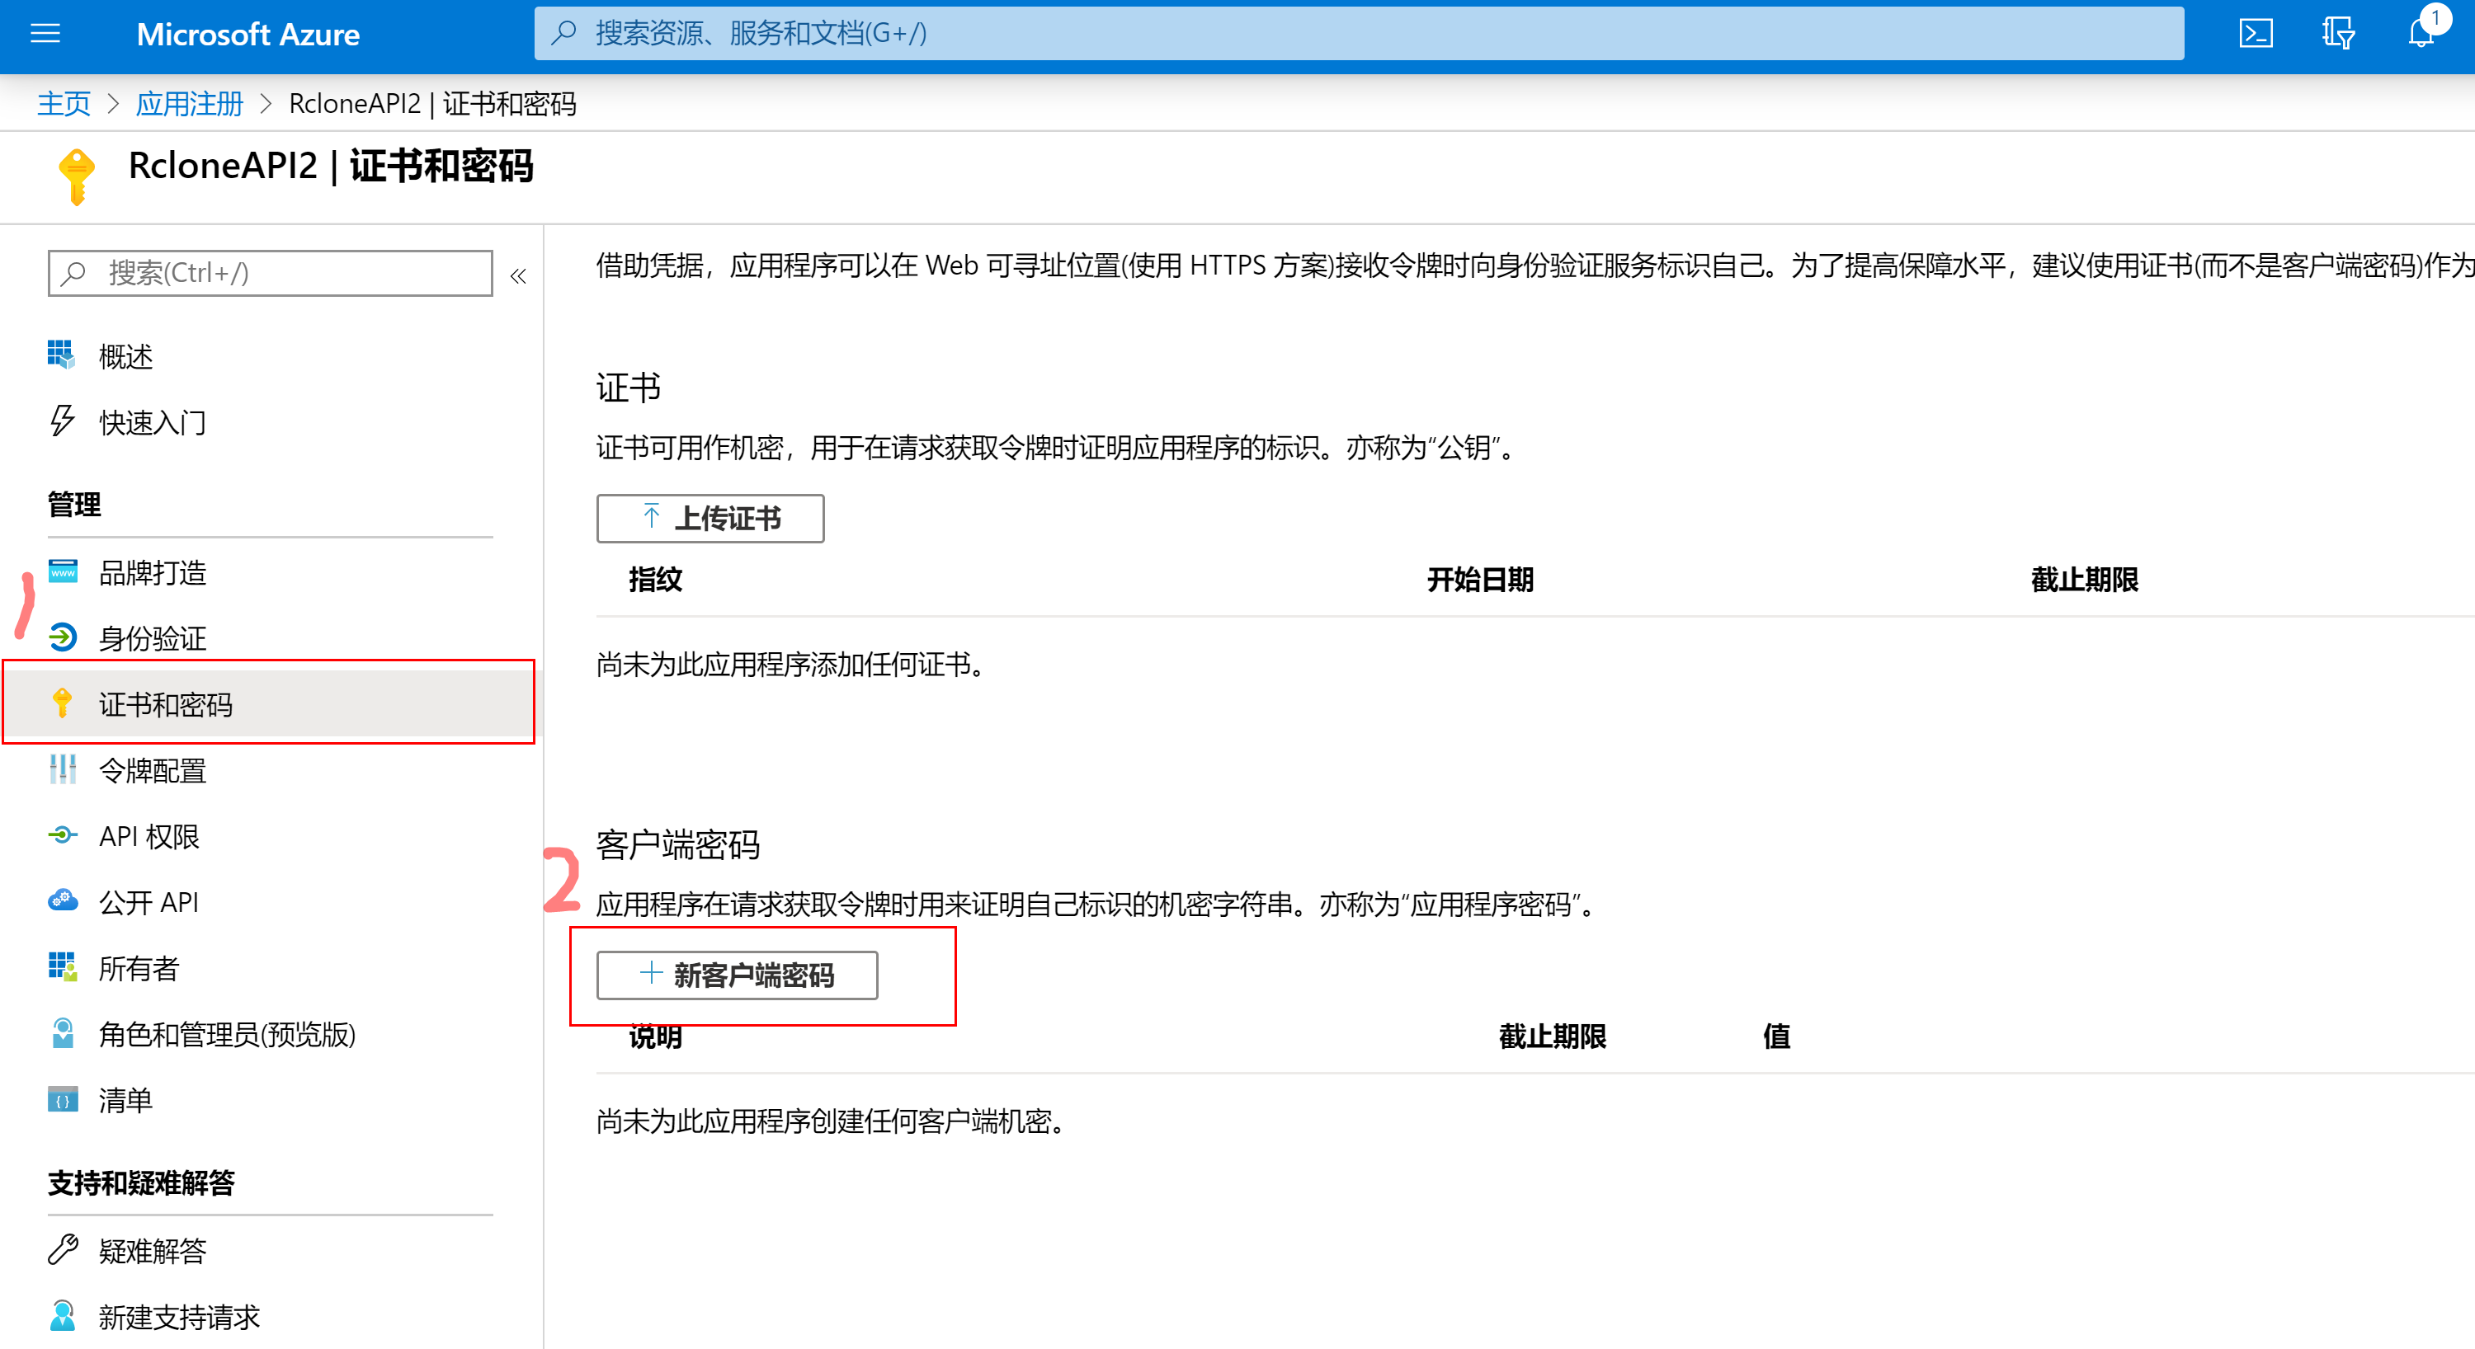The height and width of the screenshot is (1349, 2475).
Task: Click the API 权限 icon
Action: 63,835
